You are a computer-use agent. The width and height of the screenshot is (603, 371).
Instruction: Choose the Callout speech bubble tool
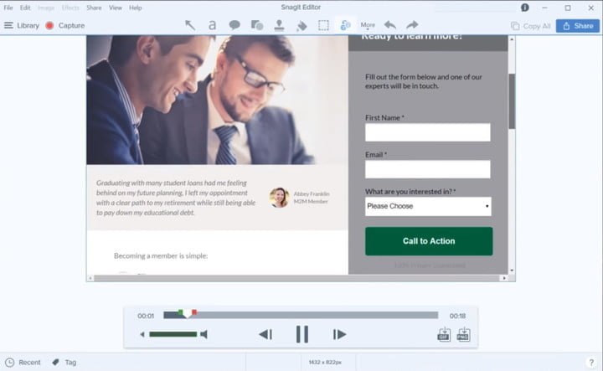[234, 25]
